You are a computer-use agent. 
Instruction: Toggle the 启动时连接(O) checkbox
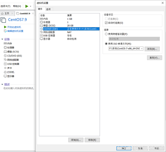pos(106,23)
